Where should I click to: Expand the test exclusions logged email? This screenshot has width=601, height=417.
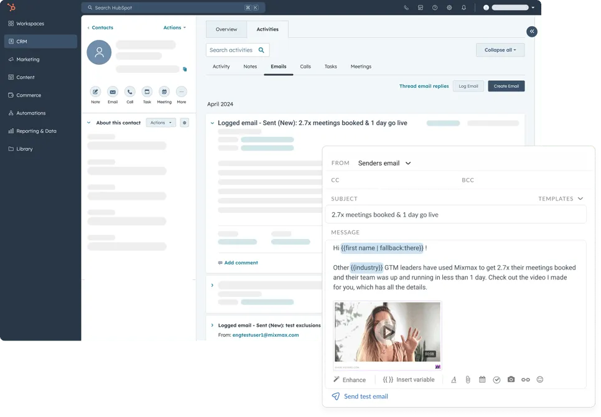pos(212,325)
